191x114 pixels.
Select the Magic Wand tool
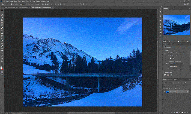2,18
